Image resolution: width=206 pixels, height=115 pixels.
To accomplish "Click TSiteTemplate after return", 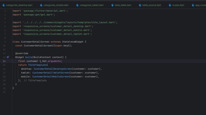I will pyautogui.click(x=37, y=65).
